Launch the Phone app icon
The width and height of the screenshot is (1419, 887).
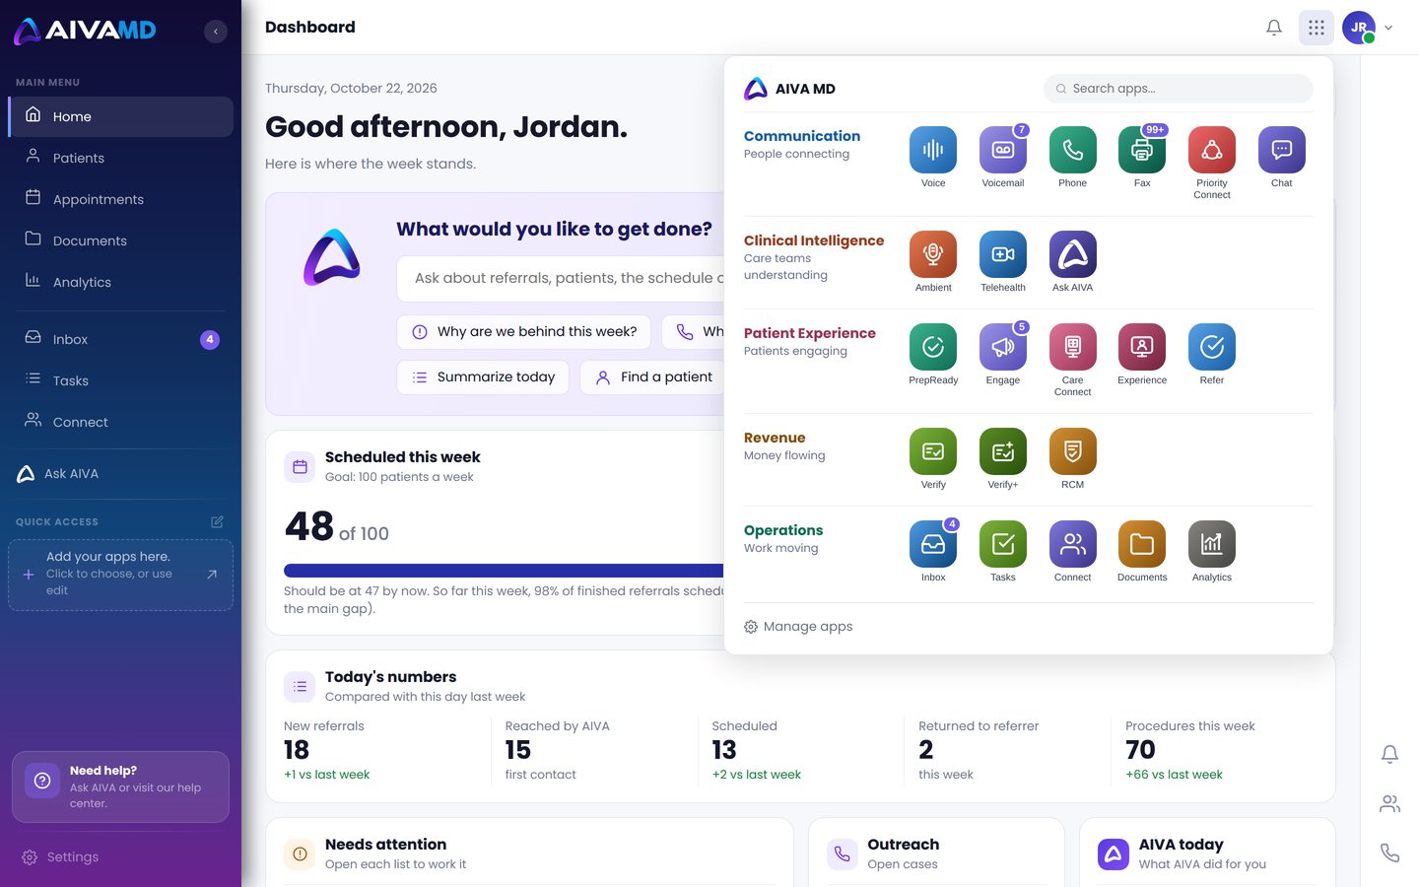click(1072, 150)
